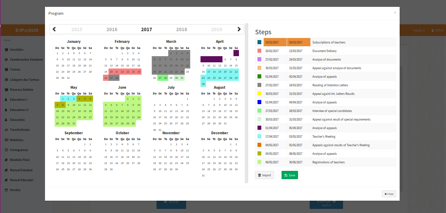The width and height of the screenshot is (446, 213).
Task: Pick swatch for Appeal against analyse of documents
Action: pos(260,68)
